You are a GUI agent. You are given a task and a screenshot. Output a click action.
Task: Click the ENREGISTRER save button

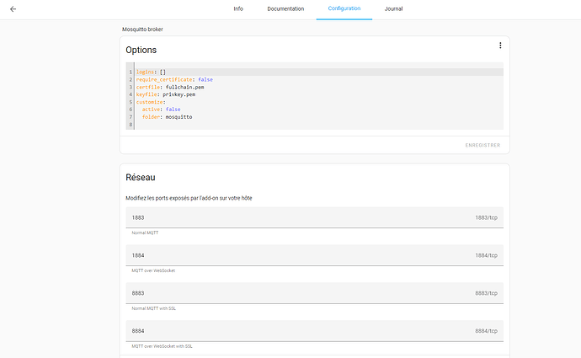[x=482, y=145]
